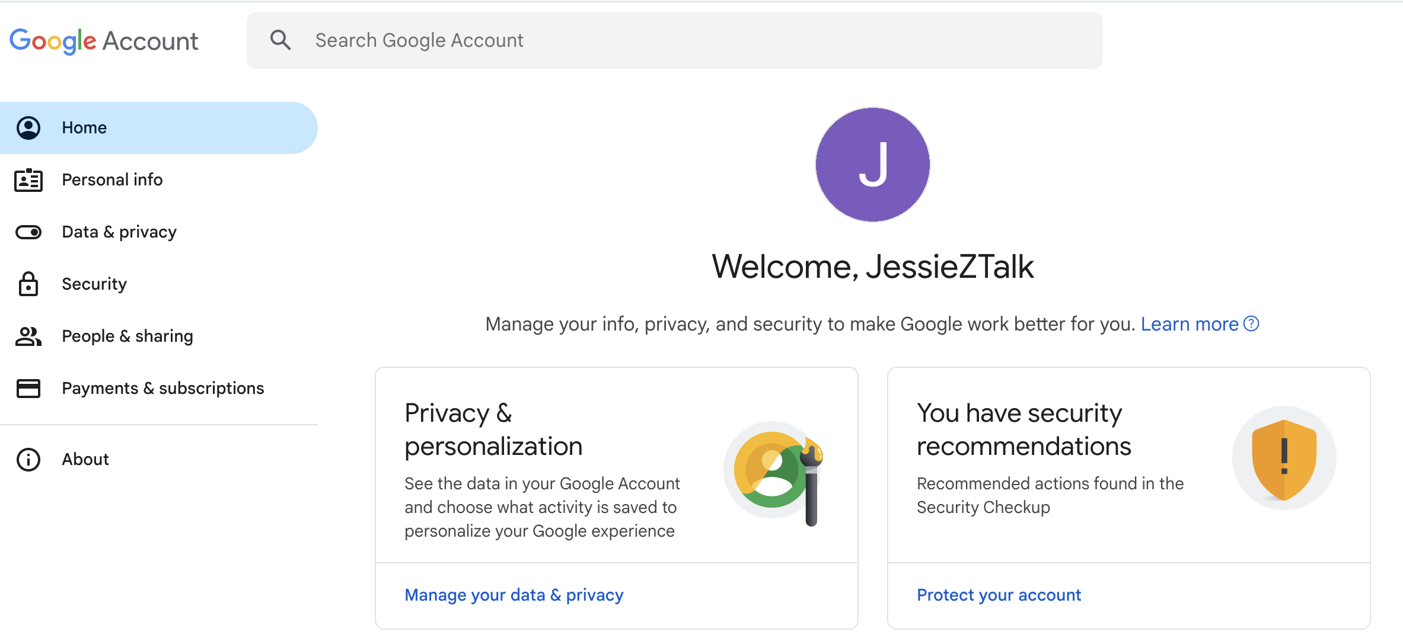Click the purple J profile avatar
The width and height of the screenshot is (1403, 635).
[x=873, y=165]
